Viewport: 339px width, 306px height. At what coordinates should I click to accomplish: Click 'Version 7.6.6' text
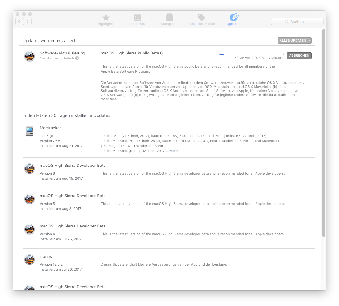50,141
